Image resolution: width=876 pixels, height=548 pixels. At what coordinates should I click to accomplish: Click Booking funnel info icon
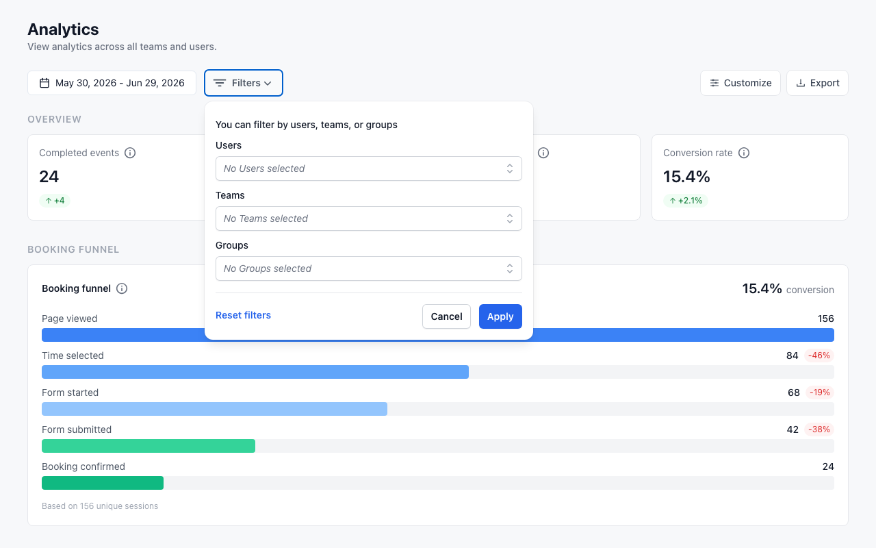coord(122,288)
